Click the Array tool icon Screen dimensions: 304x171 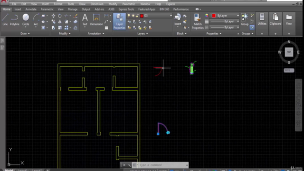coord(66,28)
